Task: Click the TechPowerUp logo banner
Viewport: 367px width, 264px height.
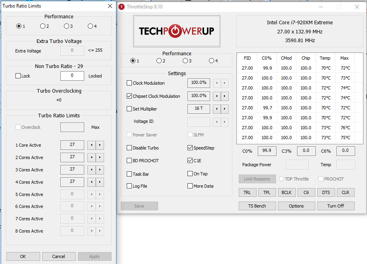Action: click(x=177, y=31)
